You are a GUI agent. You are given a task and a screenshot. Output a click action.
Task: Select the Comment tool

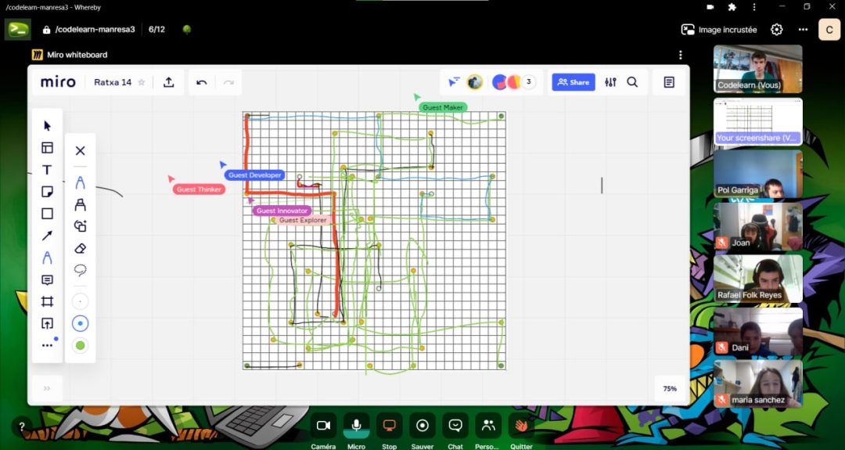[x=48, y=279]
